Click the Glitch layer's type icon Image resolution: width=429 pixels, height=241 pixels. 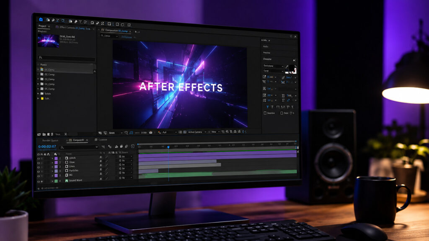tap(67, 158)
